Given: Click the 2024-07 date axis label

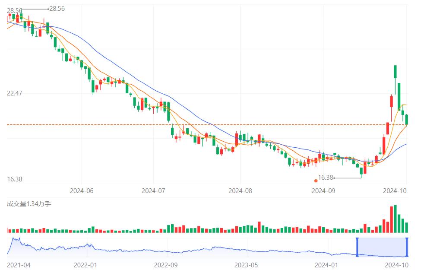Looking at the screenshot, I should [154, 190].
